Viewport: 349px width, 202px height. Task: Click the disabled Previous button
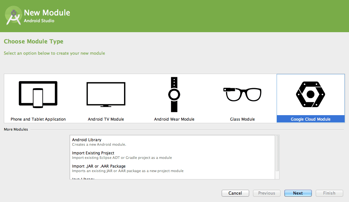coord(267,193)
